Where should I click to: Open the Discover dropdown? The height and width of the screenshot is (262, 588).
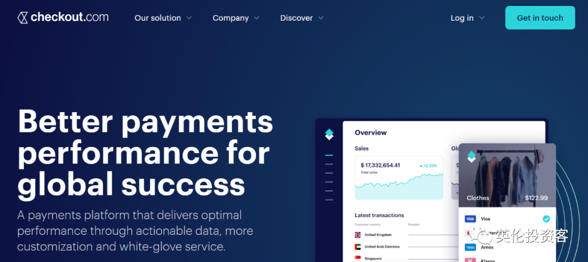(x=302, y=18)
